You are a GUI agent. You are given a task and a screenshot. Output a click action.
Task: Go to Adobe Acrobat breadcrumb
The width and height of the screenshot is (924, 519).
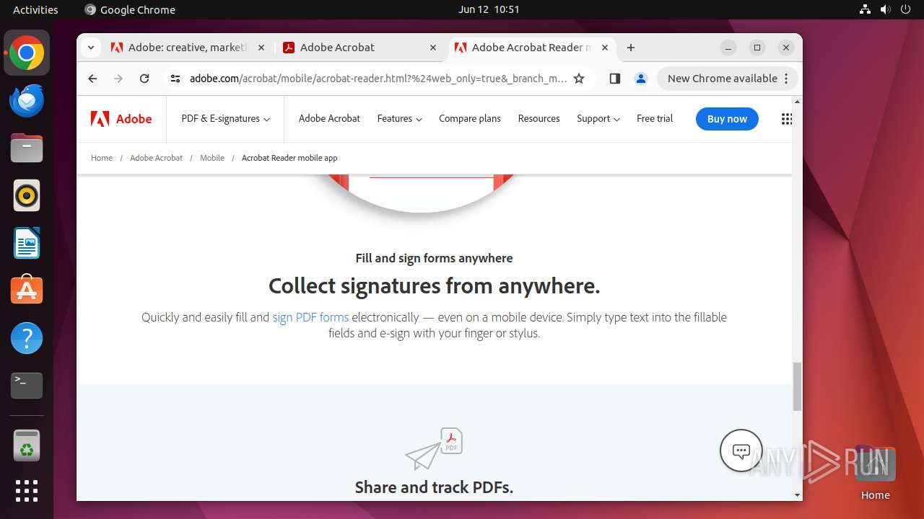[x=156, y=158]
